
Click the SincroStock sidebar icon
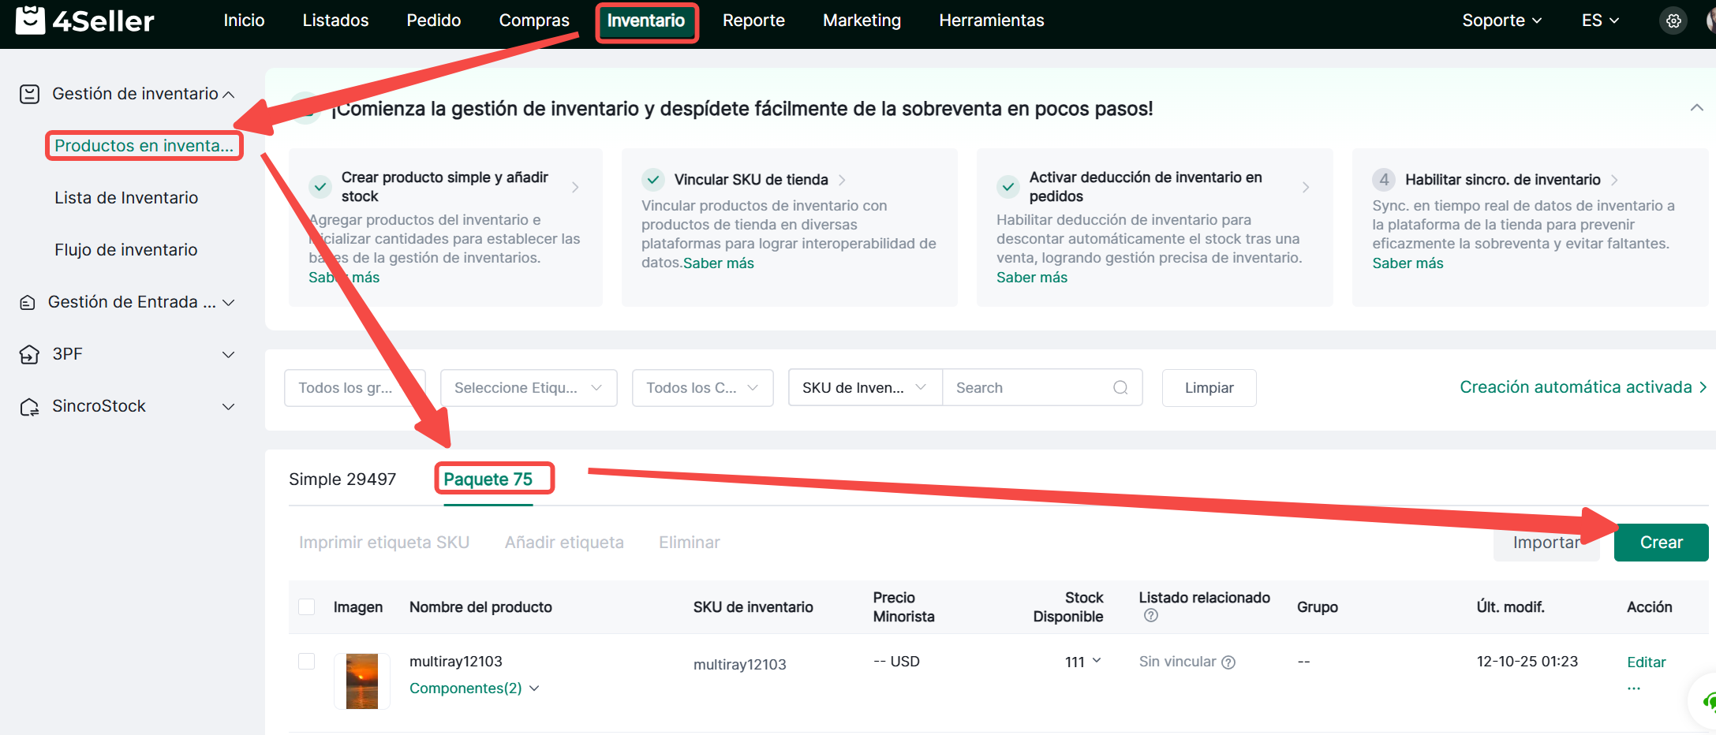(x=29, y=407)
